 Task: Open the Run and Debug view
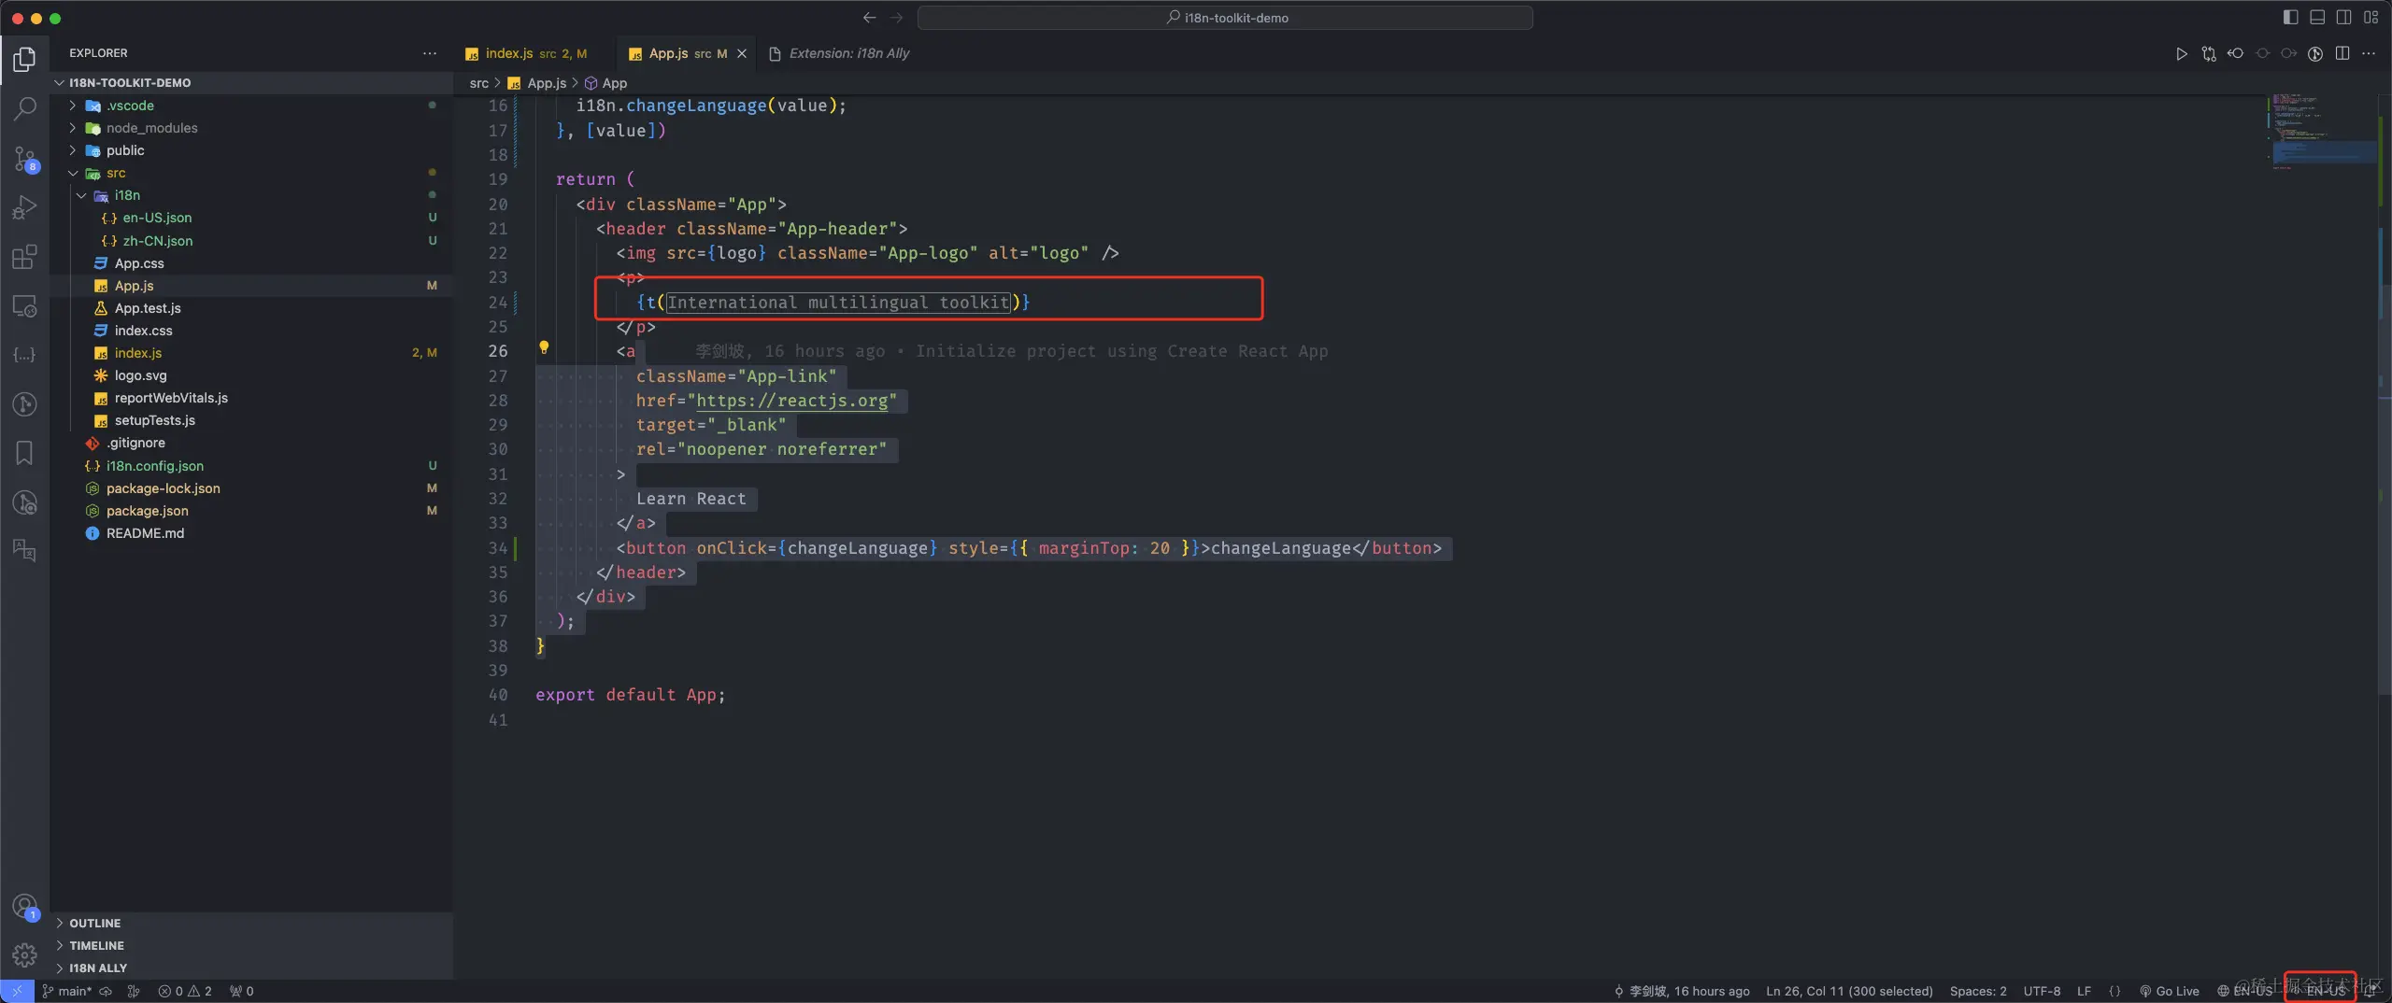coord(25,207)
